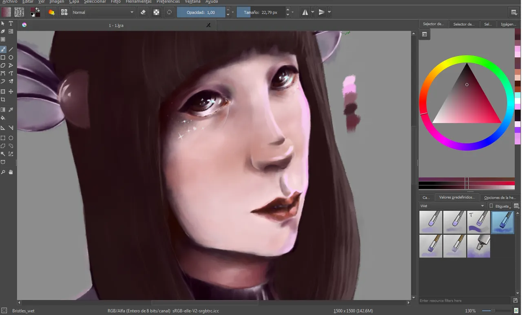The height and width of the screenshot is (315, 522).
Task: Open the Wet preset tag dropdown
Action: (x=452, y=206)
